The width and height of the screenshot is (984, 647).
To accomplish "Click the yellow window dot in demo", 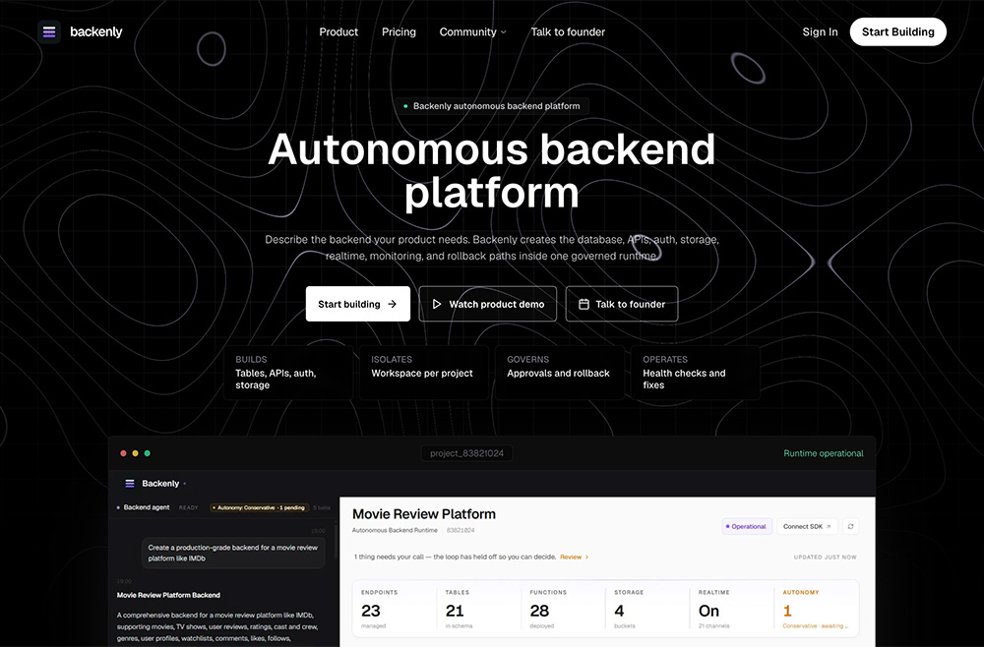I will pyautogui.click(x=135, y=453).
